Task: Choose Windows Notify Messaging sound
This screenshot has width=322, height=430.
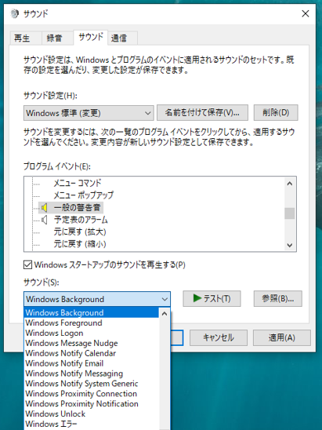Action: (92, 374)
